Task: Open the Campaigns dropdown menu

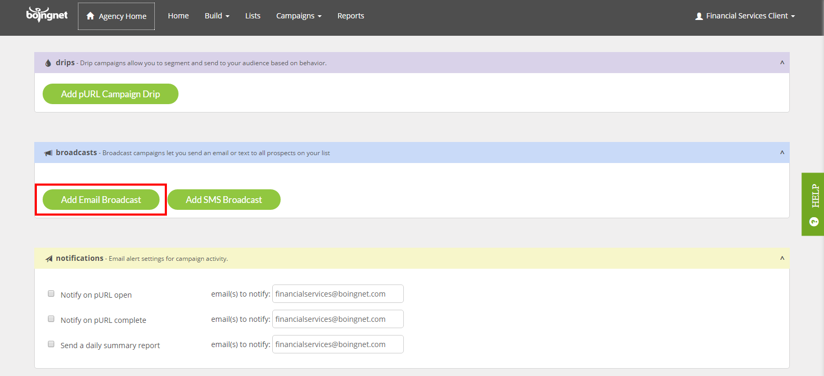Action: pyautogui.click(x=299, y=16)
